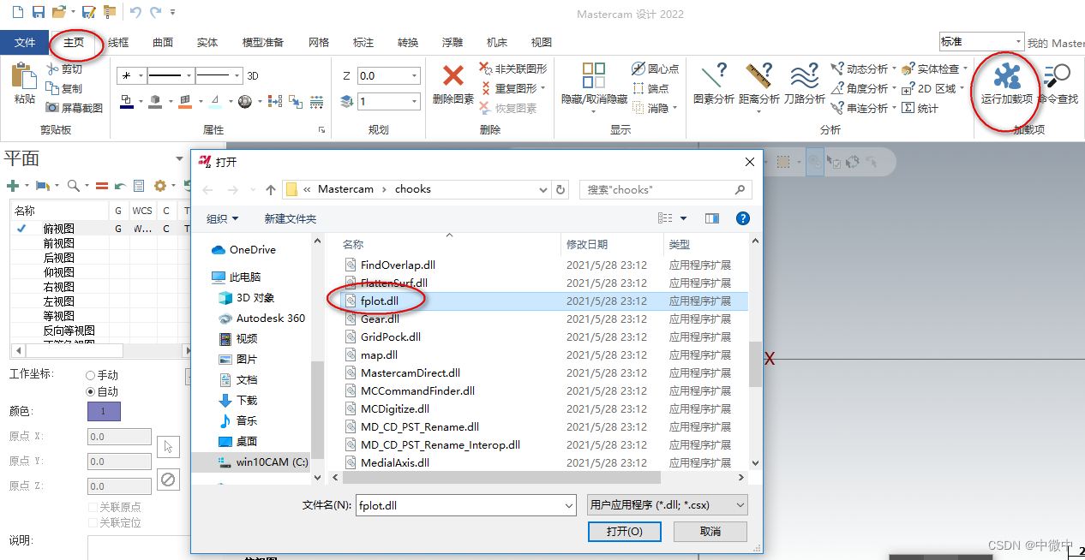
Task: Open the level number dropdown showing 1
Action: click(415, 102)
